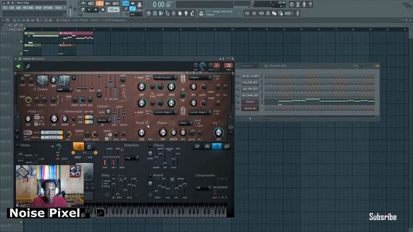413x232 pixels.
Task: Click the piano roll toolbar icon
Action: pos(161,13)
